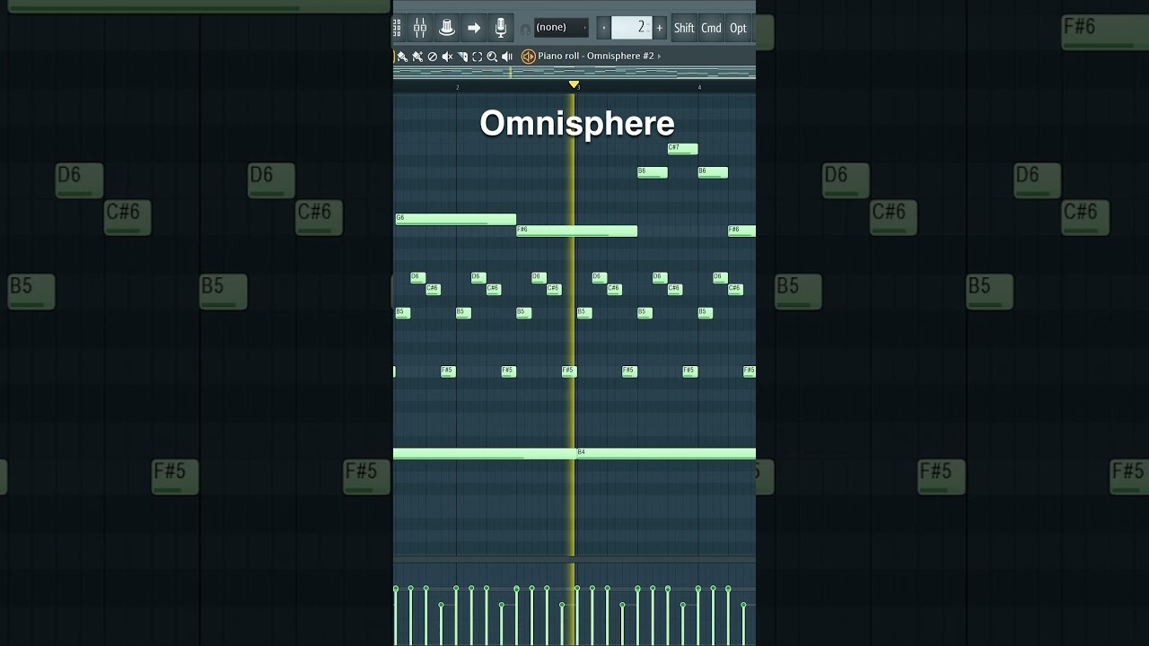Click the number field showing 2
This screenshot has height=646, width=1149.
coord(632,28)
